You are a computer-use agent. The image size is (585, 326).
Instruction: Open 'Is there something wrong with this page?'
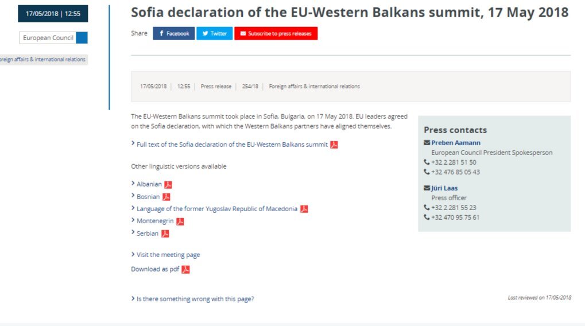(195, 299)
